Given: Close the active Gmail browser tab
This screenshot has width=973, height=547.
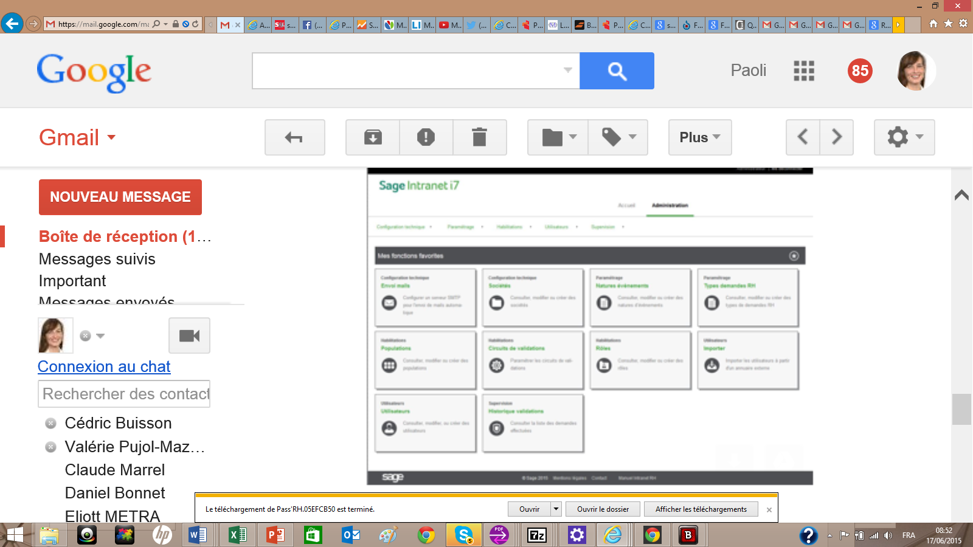Looking at the screenshot, I should coord(238,25).
